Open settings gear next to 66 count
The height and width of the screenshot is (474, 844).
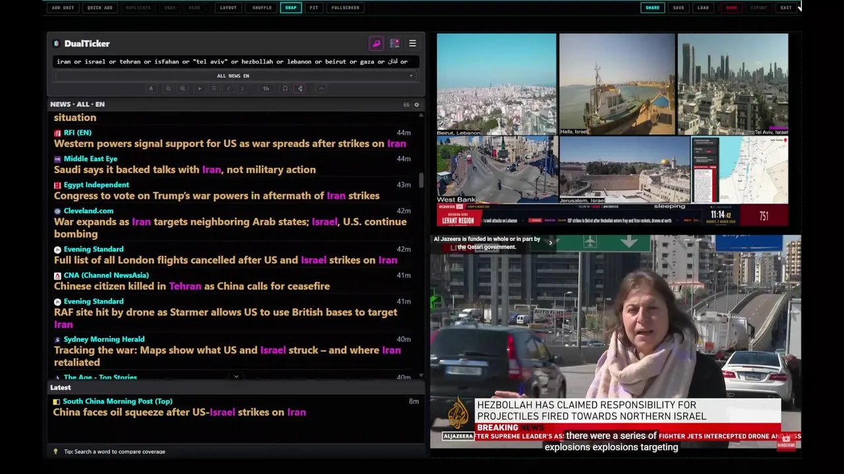[x=416, y=105]
